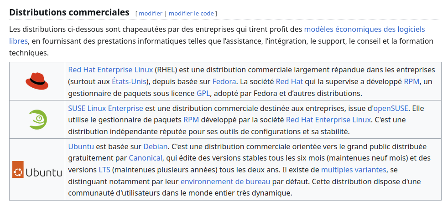
Task: Open "modèles économiques des logiciels" link
Action: coord(364,29)
